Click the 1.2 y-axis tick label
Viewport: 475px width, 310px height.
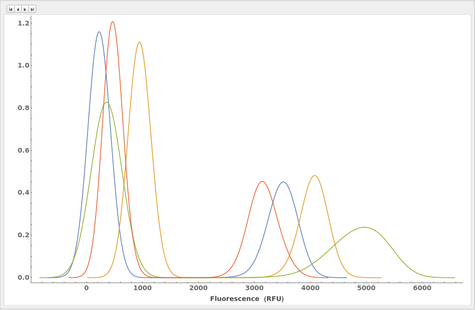tap(23, 23)
